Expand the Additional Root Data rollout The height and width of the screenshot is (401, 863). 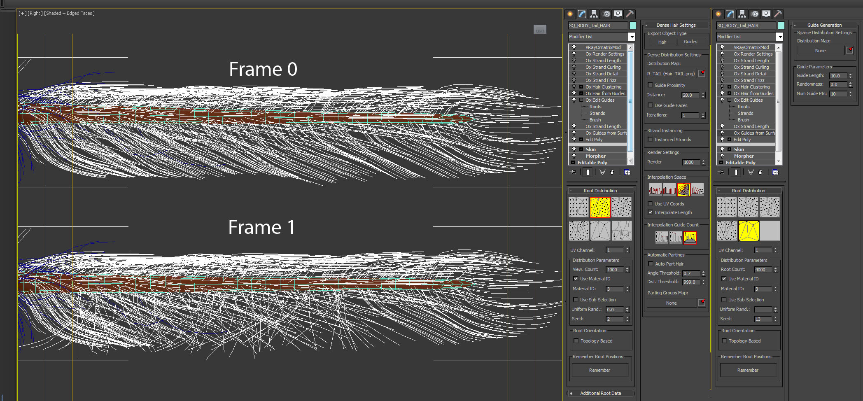click(x=600, y=393)
